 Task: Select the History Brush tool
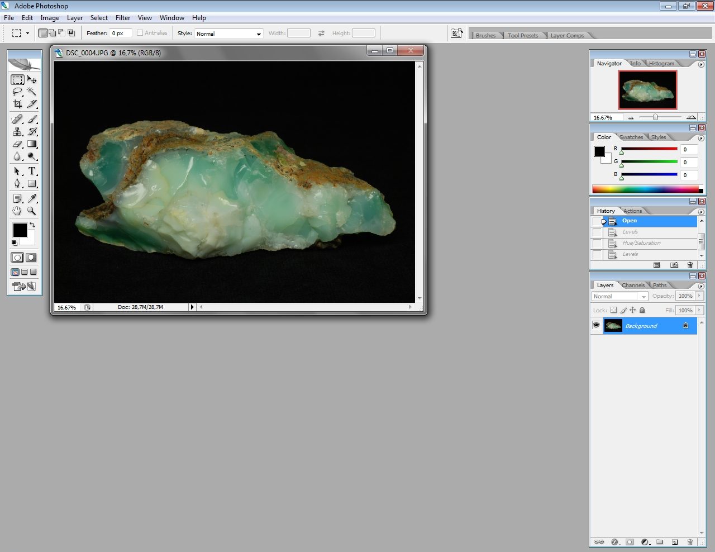(32, 131)
